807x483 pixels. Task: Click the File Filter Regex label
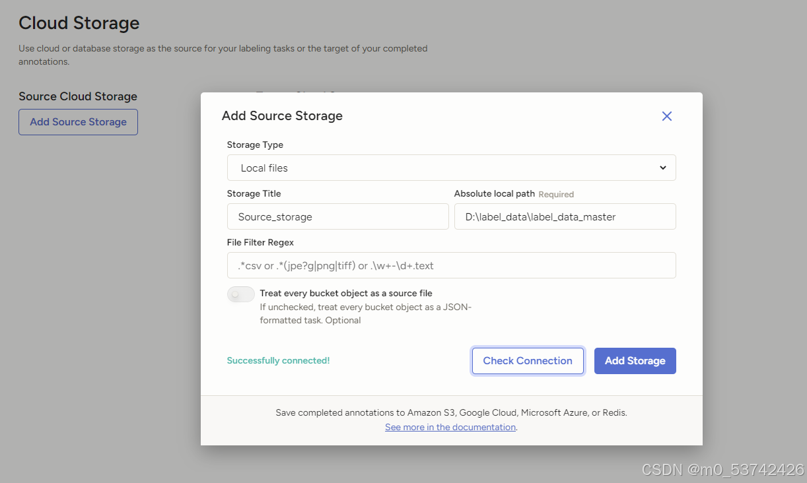tap(260, 242)
